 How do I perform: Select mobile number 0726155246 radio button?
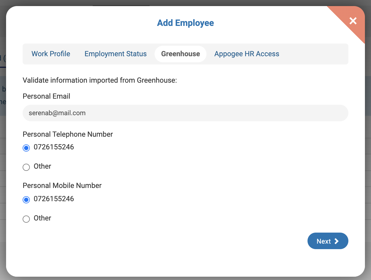26,200
